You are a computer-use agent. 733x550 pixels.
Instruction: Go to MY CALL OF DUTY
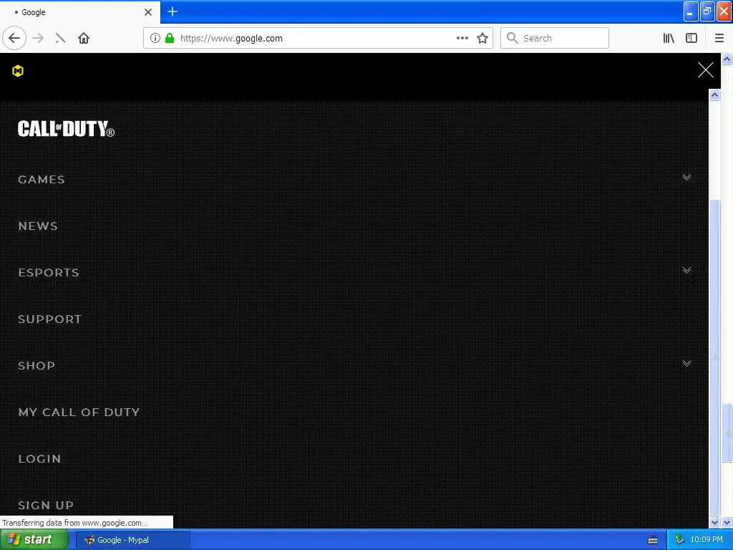[79, 412]
